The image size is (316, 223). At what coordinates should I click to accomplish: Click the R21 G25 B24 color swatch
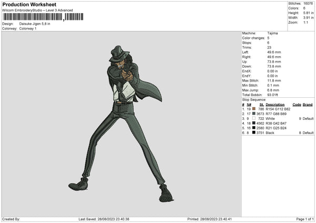pyautogui.click(x=254, y=128)
